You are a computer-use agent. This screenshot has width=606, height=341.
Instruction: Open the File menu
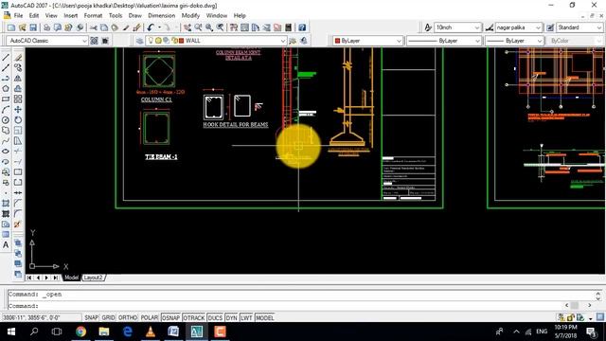pyautogui.click(x=18, y=15)
